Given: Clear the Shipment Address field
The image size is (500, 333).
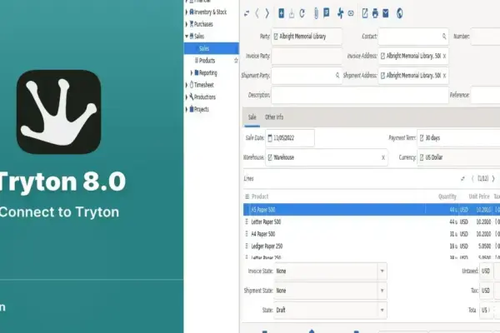Looking at the screenshot, I should coord(444,76).
